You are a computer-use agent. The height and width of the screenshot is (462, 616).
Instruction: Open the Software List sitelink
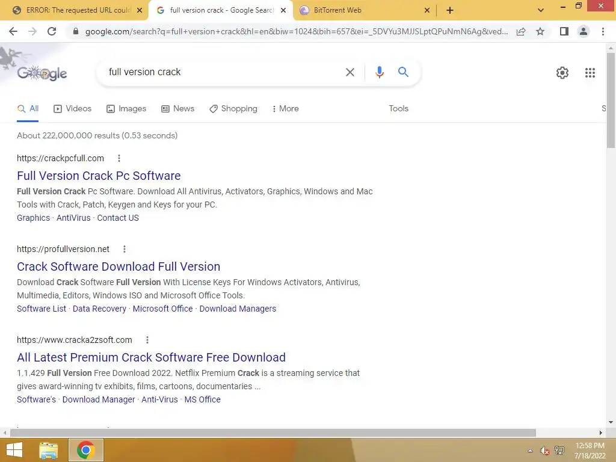42,309
